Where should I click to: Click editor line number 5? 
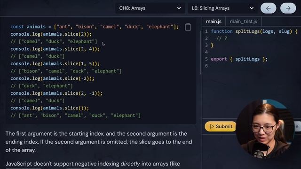[x=206, y=59]
